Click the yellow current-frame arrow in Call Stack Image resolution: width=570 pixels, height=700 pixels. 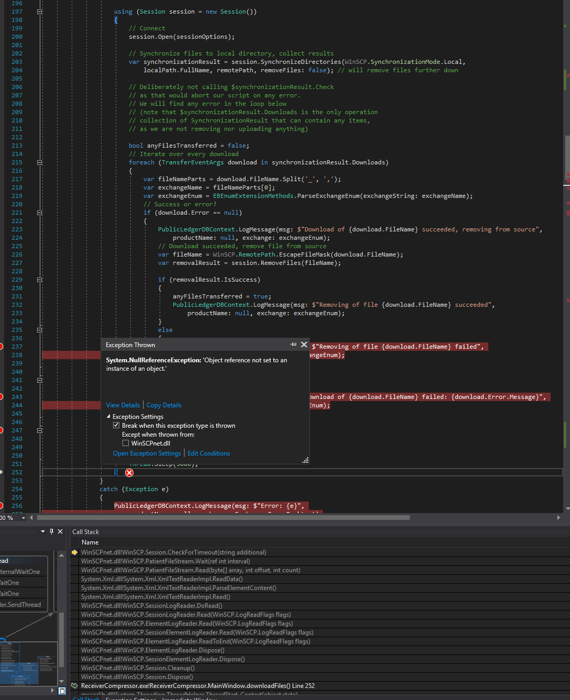click(x=75, y=552)
